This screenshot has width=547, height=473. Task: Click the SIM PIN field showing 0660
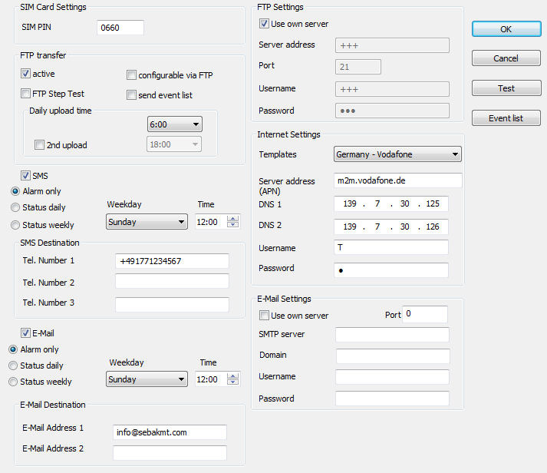click(120, 28)
